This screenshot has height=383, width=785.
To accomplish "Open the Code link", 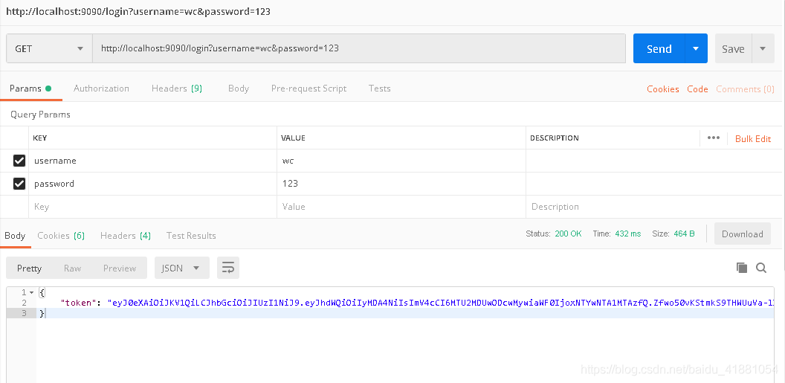I will [x=697, y=89].
